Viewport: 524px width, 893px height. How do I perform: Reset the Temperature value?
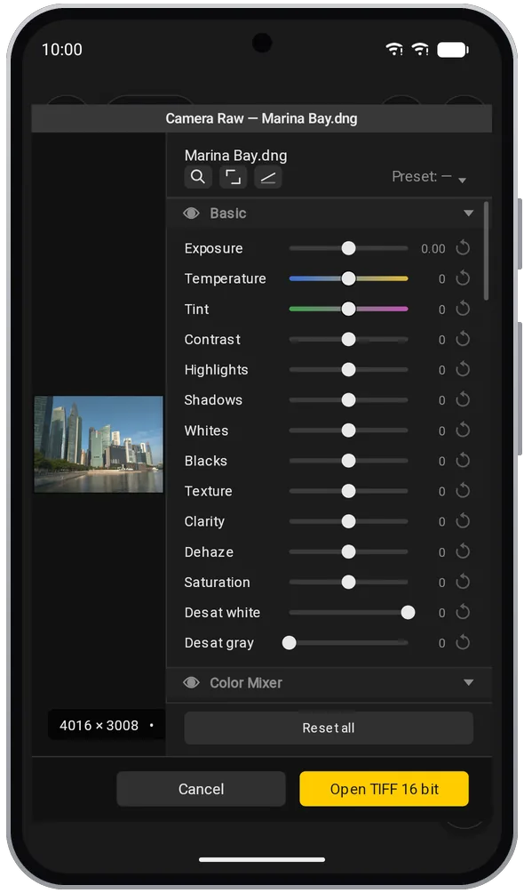click(x=463, y=278)
